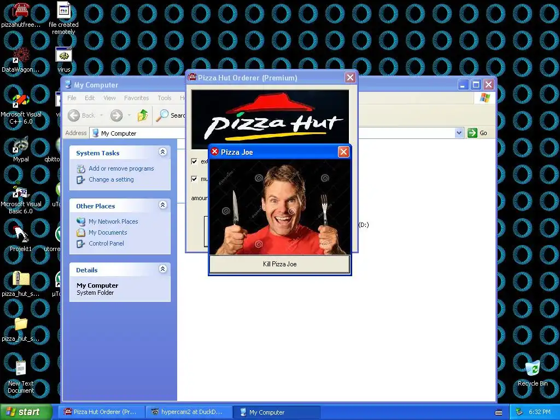560x420 pixels.
Task: Click the Control Panel icon in Other Places
Action: [81, 243]
